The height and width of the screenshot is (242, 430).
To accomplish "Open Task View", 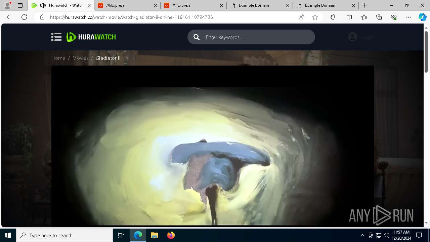I will (x=121, y=235).
